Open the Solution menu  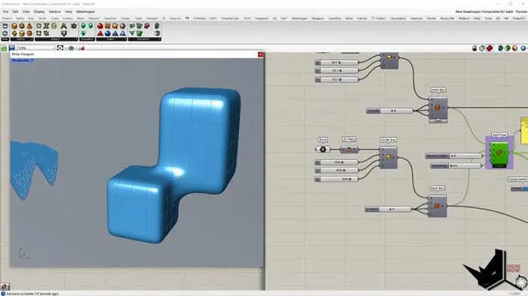pyautogui.click(x=55, y=11)
